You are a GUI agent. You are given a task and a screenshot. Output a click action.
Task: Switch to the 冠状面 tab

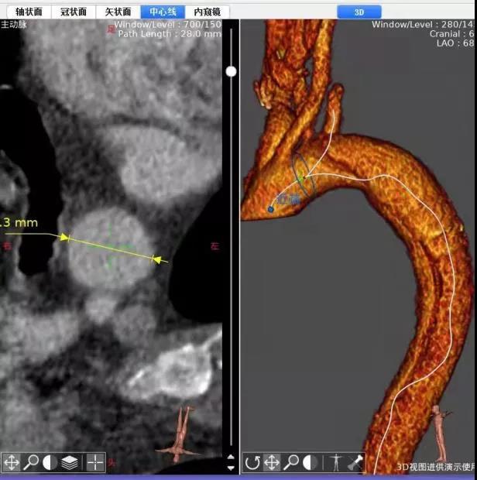click(x=73, y=12)
